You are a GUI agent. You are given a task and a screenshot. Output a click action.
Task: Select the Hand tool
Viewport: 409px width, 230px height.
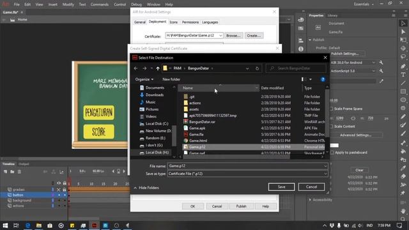point(403,211)
